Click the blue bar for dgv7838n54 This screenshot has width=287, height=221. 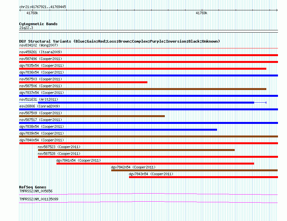118,130
